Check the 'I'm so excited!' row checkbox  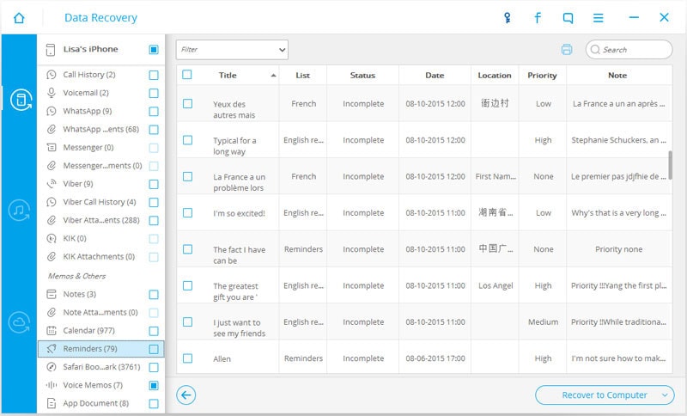(x=187, y=212)
